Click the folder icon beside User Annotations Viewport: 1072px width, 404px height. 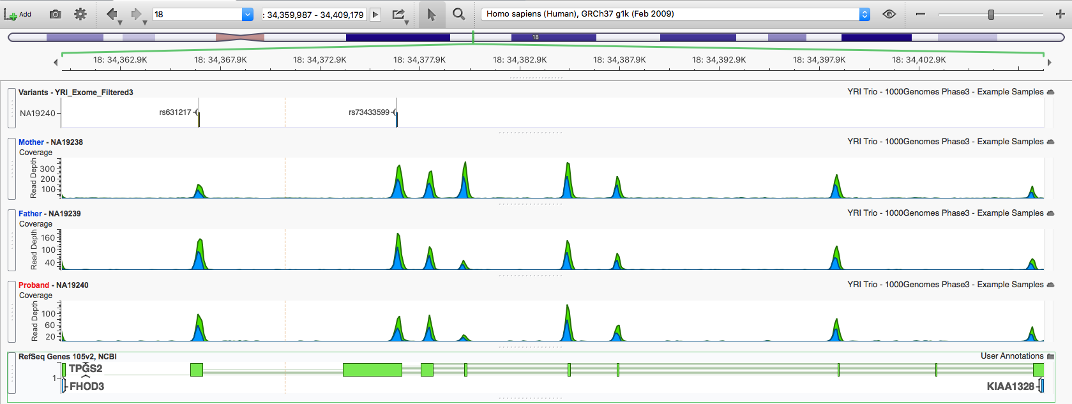[x=1050, y=356]
